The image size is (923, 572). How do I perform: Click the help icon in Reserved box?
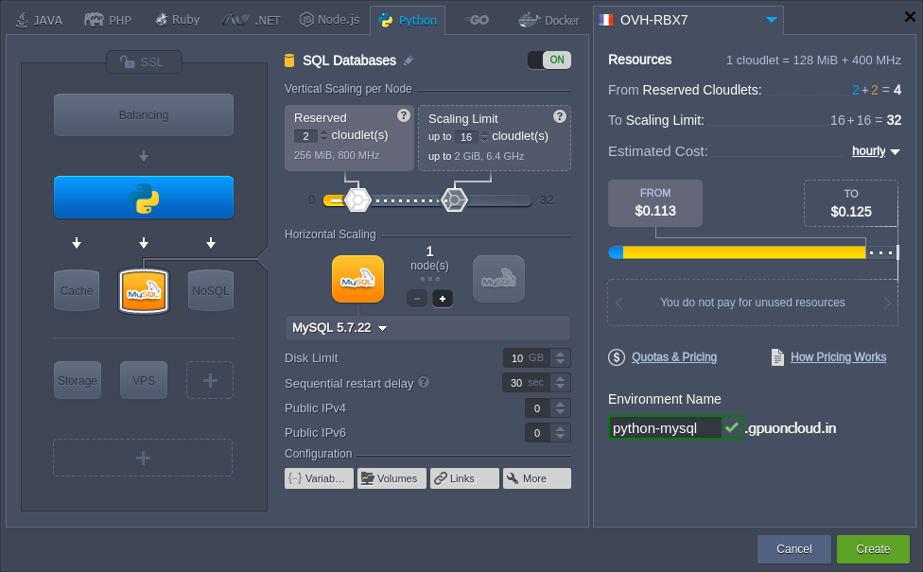pyautogui.click(x=404, y=116)
